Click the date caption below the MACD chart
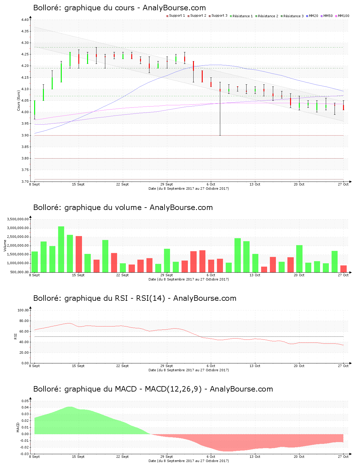 189,461
